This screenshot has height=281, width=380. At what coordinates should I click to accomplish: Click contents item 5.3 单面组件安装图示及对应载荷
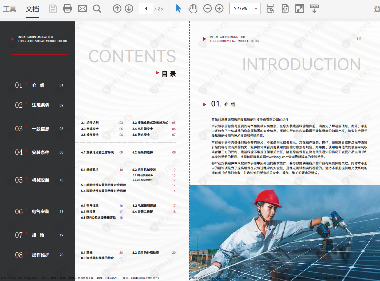coord(104,185)
